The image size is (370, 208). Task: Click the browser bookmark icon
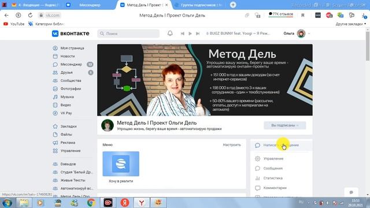pyautogui.click(x=303, y=16)
